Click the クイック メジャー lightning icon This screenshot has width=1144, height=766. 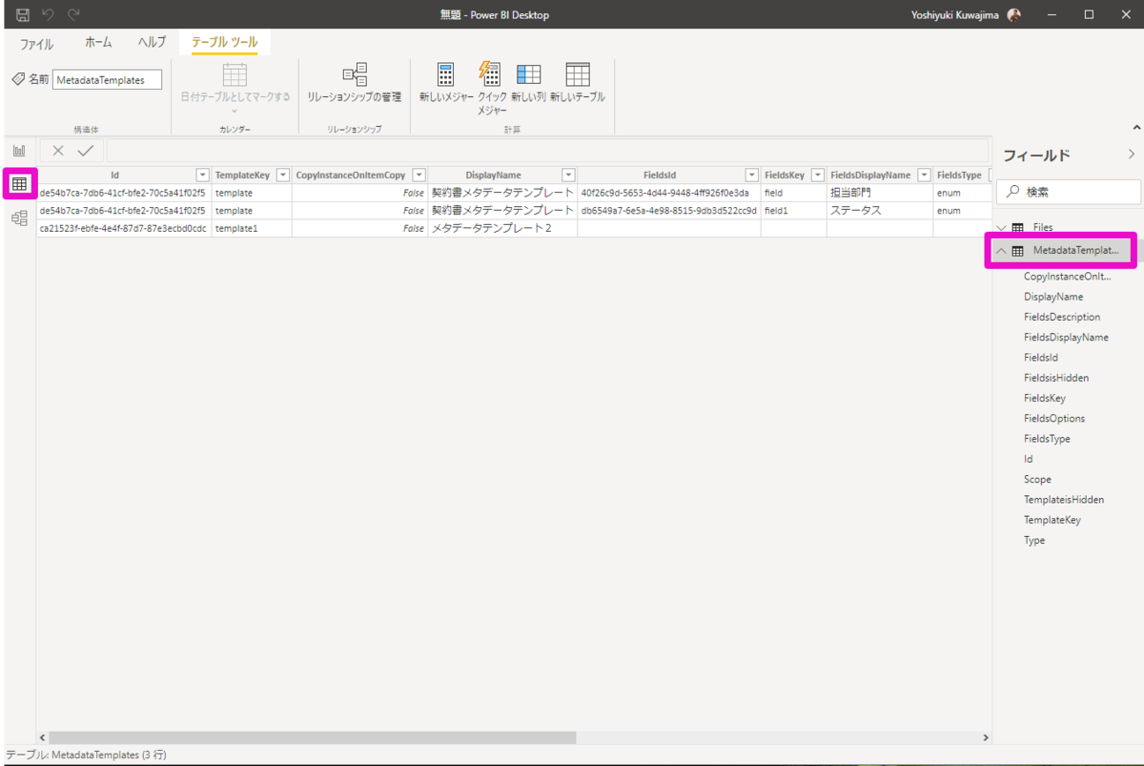pyautogui.click(x=491, y=74)
